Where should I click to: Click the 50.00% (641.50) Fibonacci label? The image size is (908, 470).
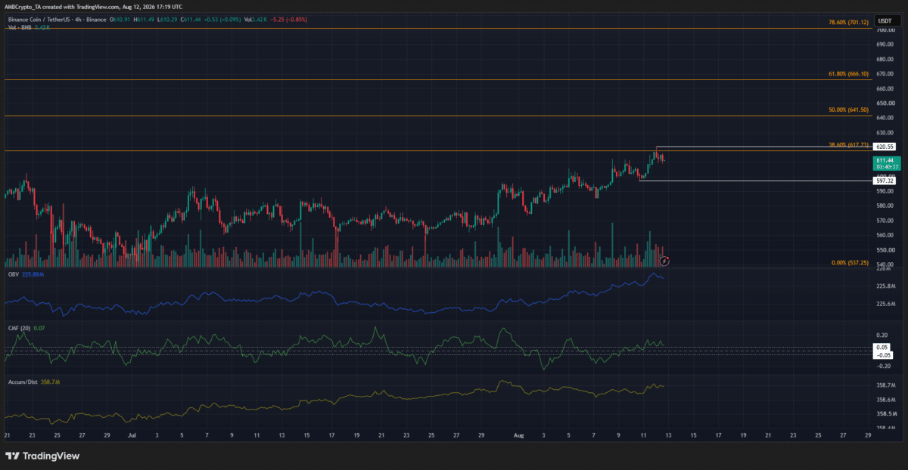[850, 110]
